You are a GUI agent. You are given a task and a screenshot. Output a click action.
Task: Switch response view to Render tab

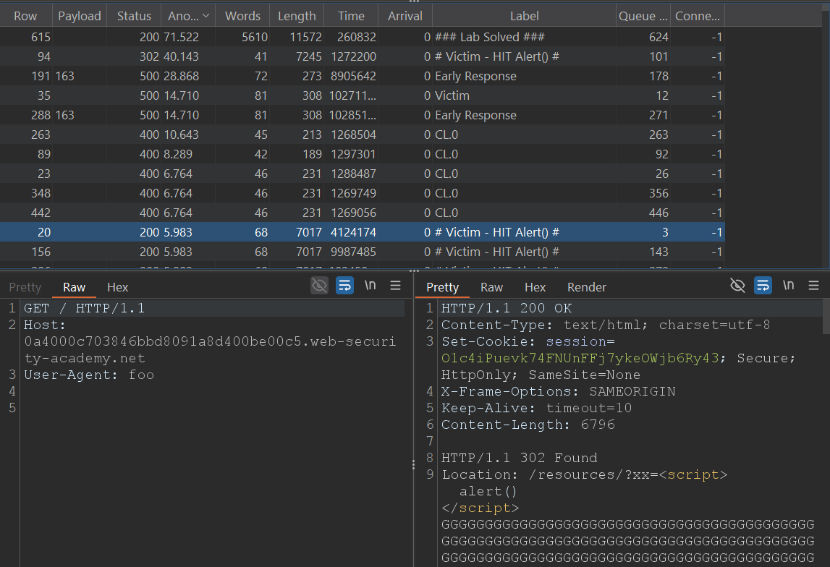[x=586, y=287]
